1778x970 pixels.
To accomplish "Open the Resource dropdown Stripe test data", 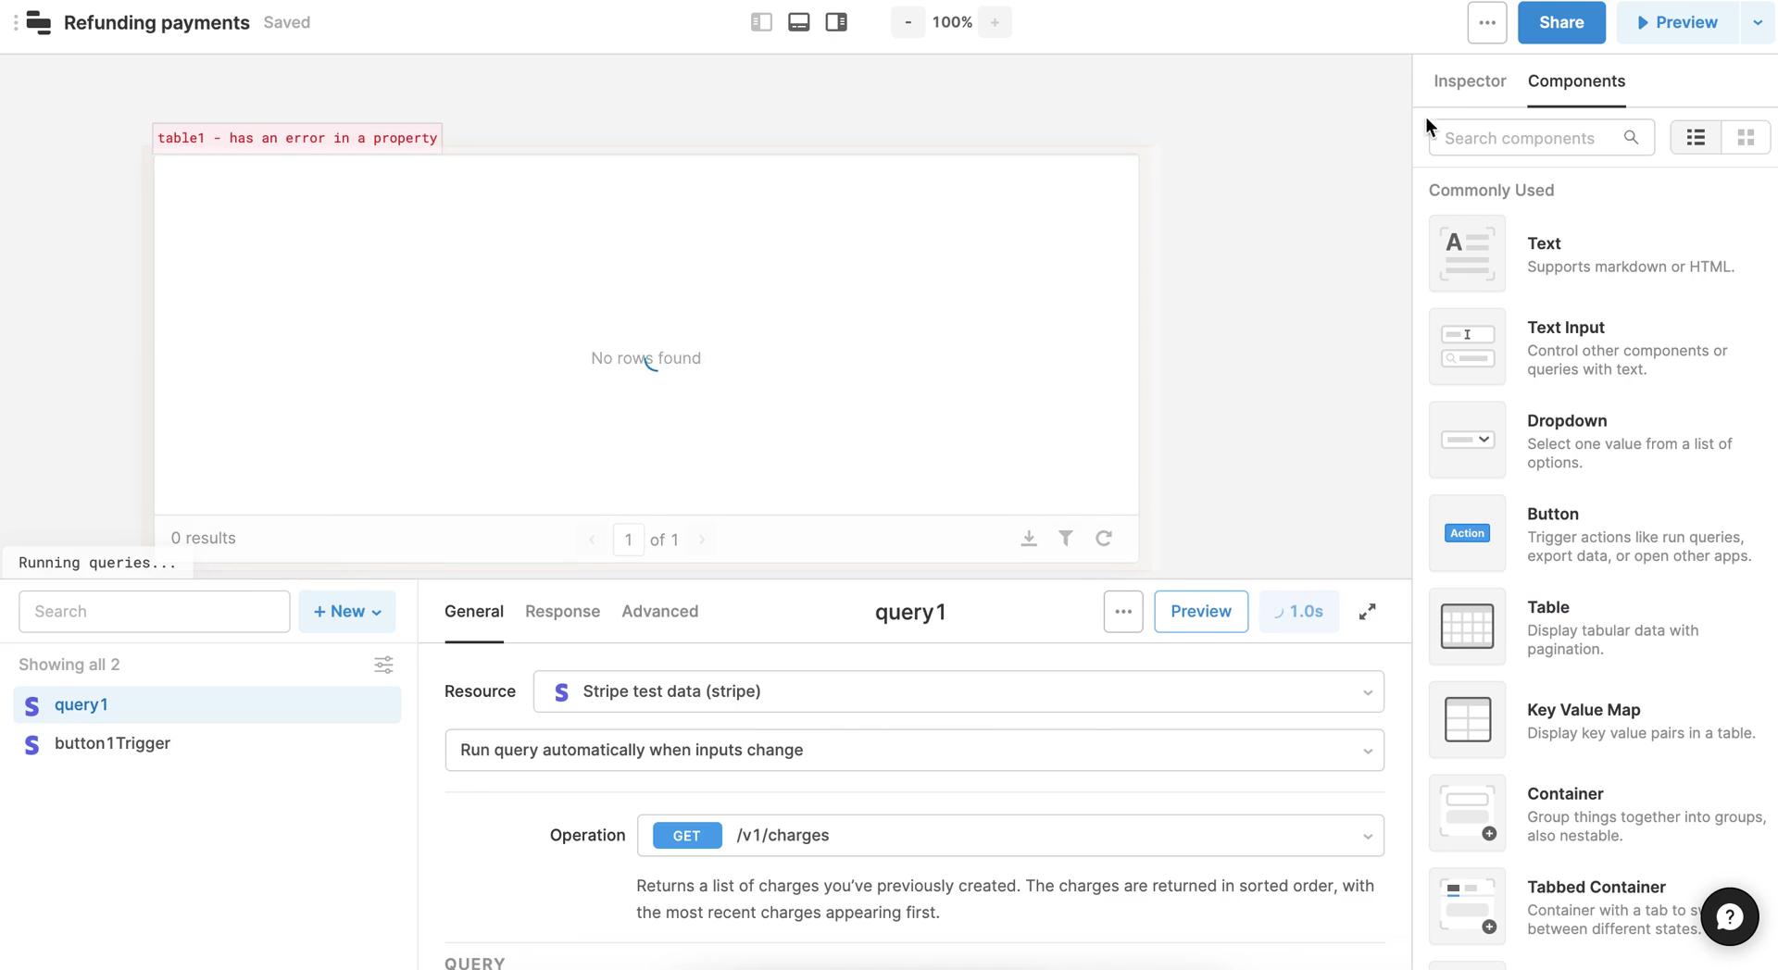I will [958, 691].
